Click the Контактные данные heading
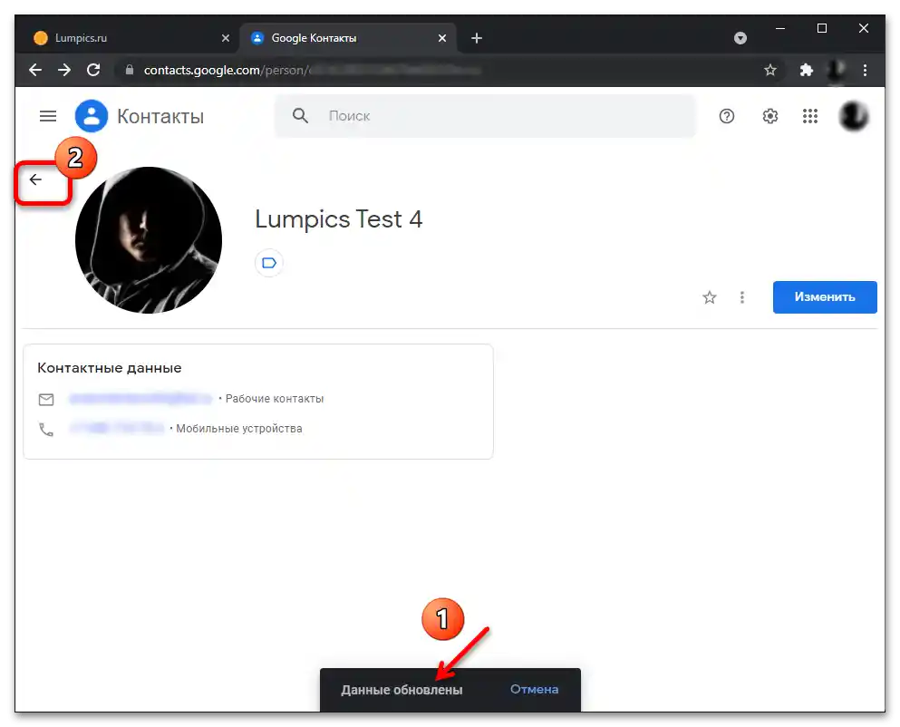900x727 pixels. pos(110,367)
